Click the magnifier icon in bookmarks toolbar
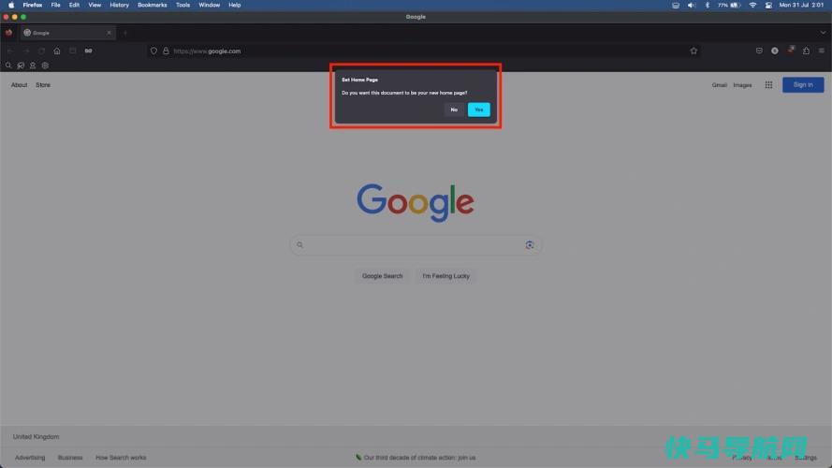Viewport: 832px width, 468px height. 8,66
